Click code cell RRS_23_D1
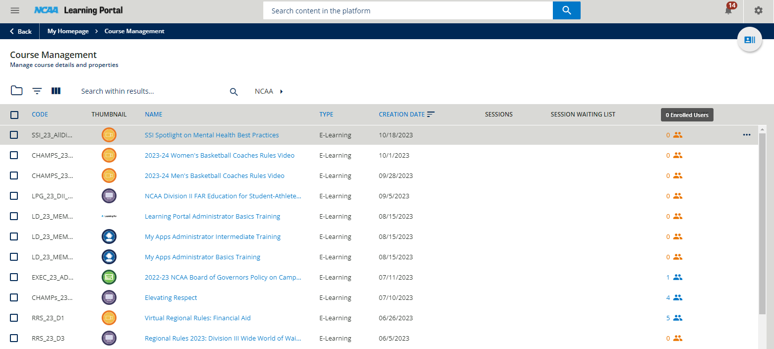774x349 pixels. click(48, 318)
